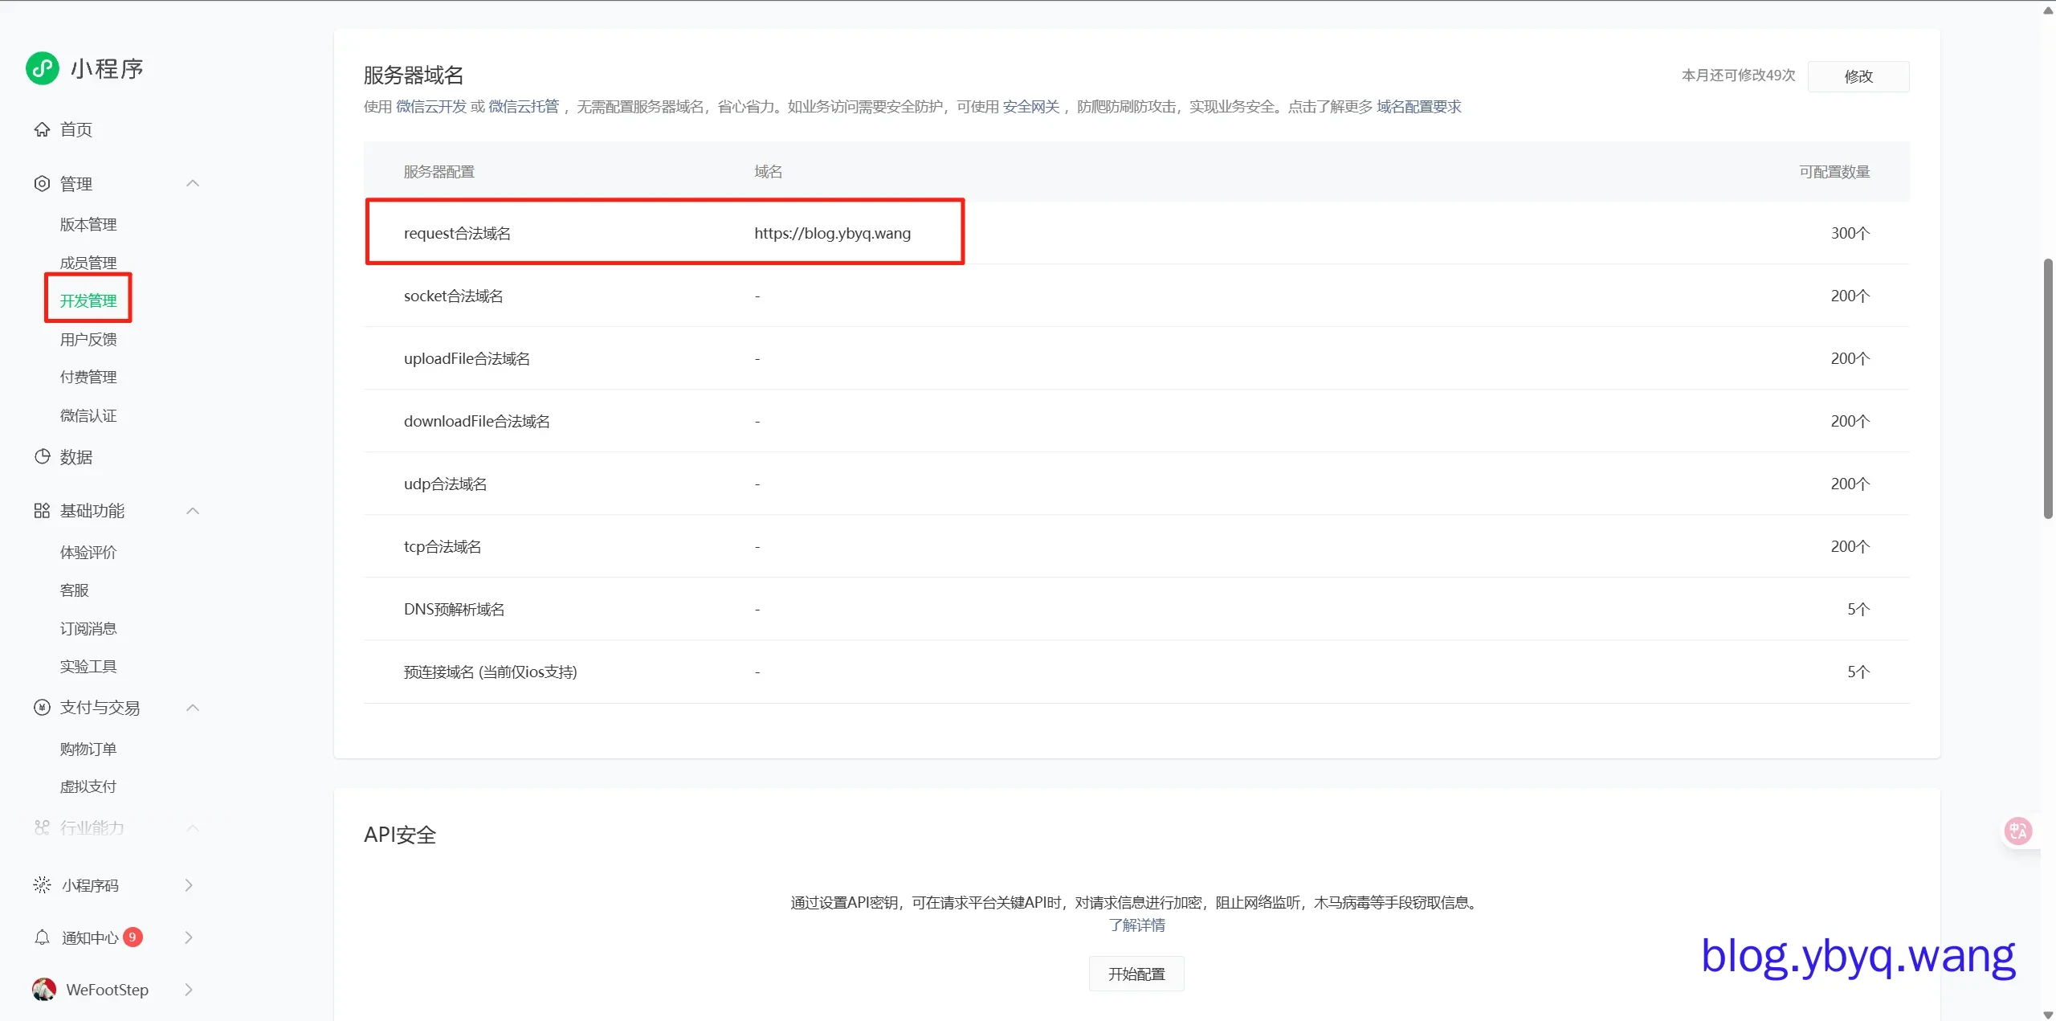Open 用户反馈 page
Image resolution: width=2056 pixels, height=1021 pixels.
point(88,339)
